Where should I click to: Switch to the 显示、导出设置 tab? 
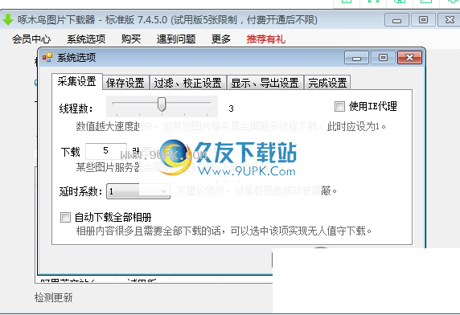(x=265, y=83)
